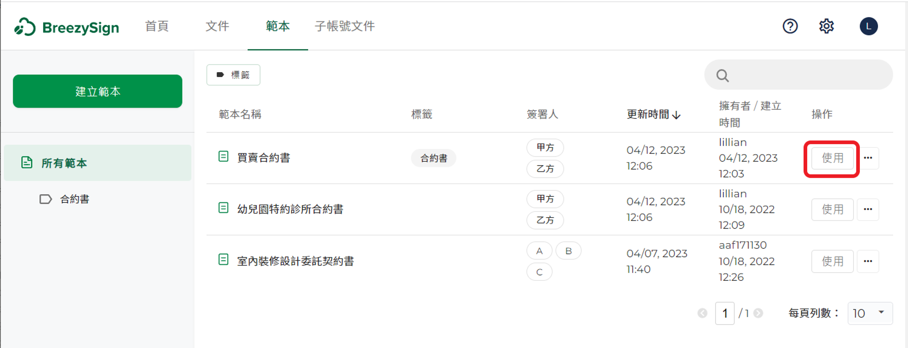Viewport: 908px width, 348px height.
Task: Select 所有範本 in the sidebar
Action: (98, 163)
